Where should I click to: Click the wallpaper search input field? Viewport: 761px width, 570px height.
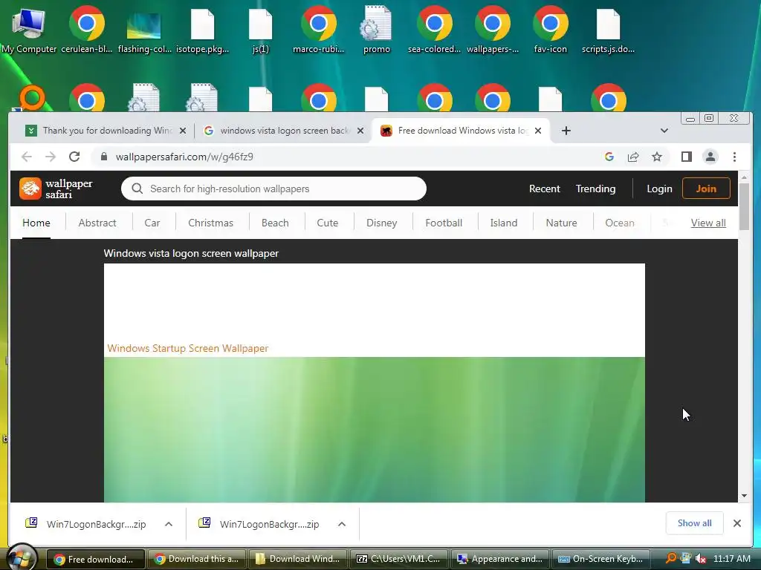click(x=273, y=189)
